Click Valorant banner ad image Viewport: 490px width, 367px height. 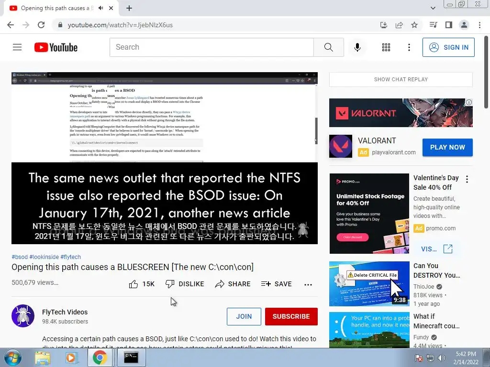click(401, 113)
